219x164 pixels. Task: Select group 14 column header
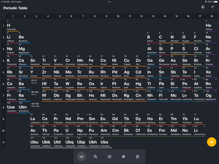165,16
